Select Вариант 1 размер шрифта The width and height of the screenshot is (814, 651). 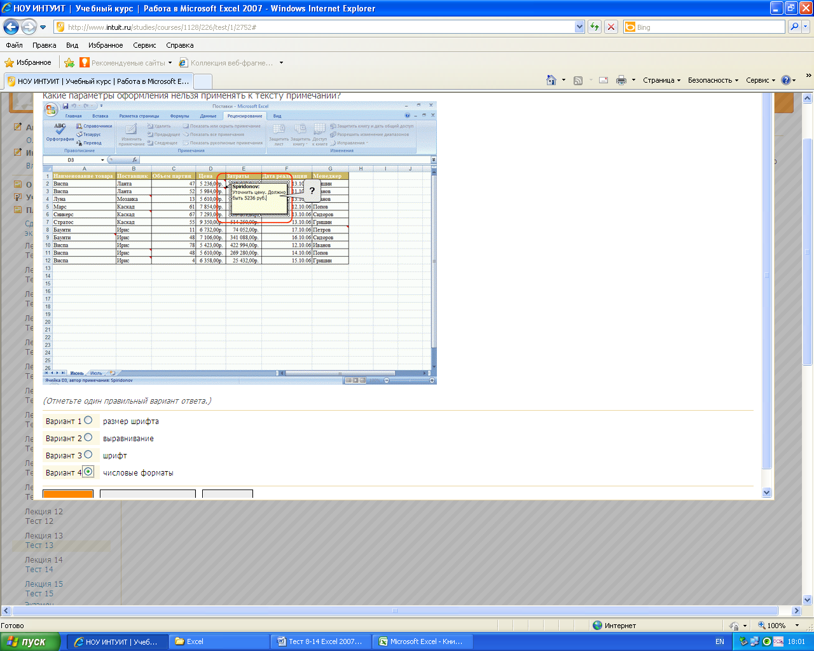(x=88, y=420)
